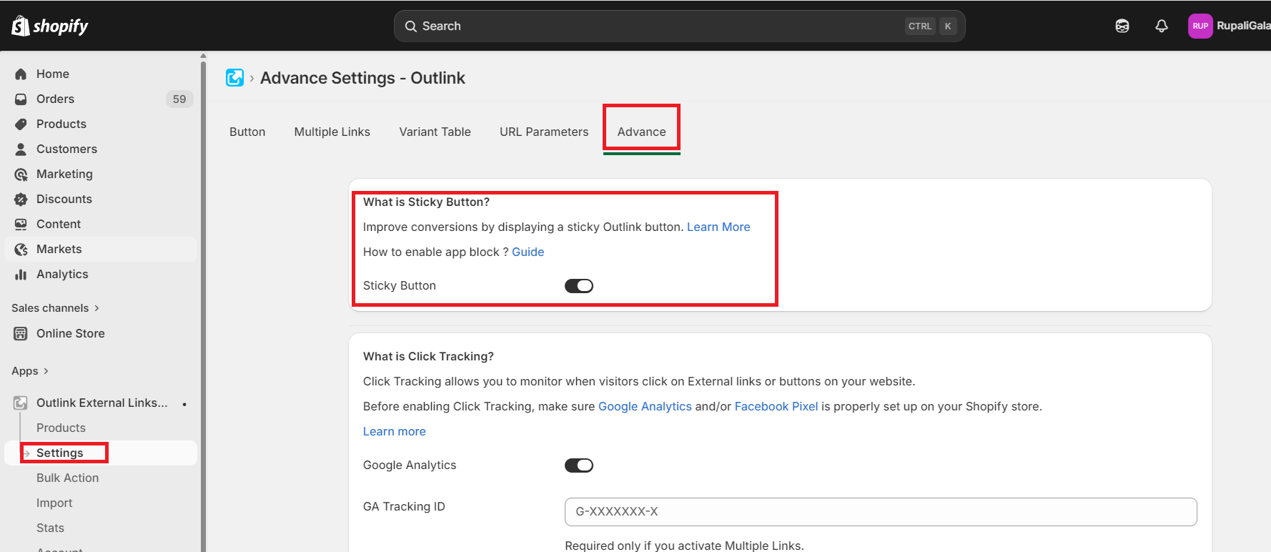Click the Outlink breadcrumb app icon
1271x552 pixels.
pos(234,77)
